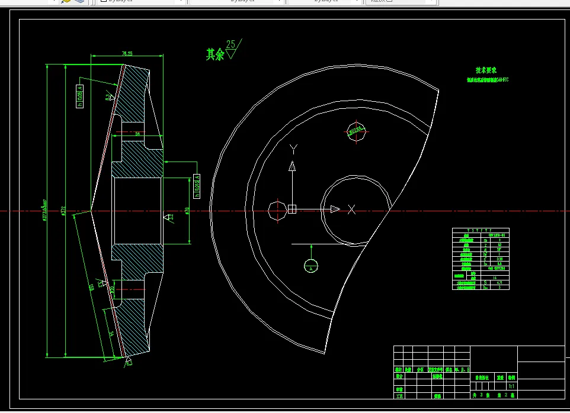Select the 1:1 scale cell in title block
The height and width of the screenshot is (413, 570).
(x=511, y=386)
